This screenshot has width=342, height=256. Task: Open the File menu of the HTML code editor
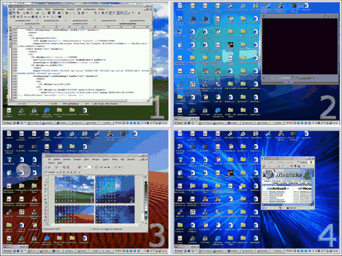point(14,10)
